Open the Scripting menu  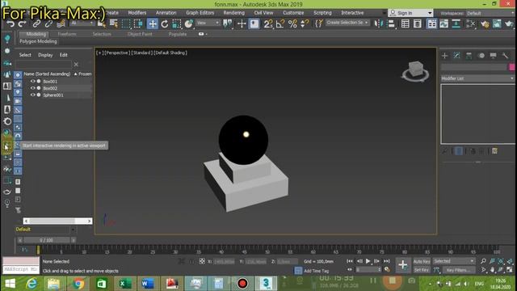tap(322, 13)
